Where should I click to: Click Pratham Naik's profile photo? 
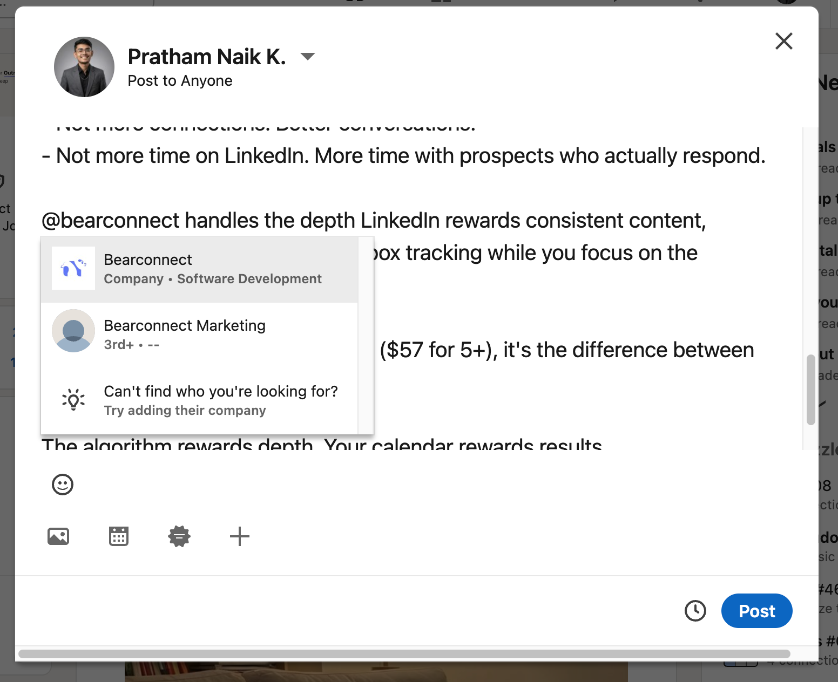[84, 67]
